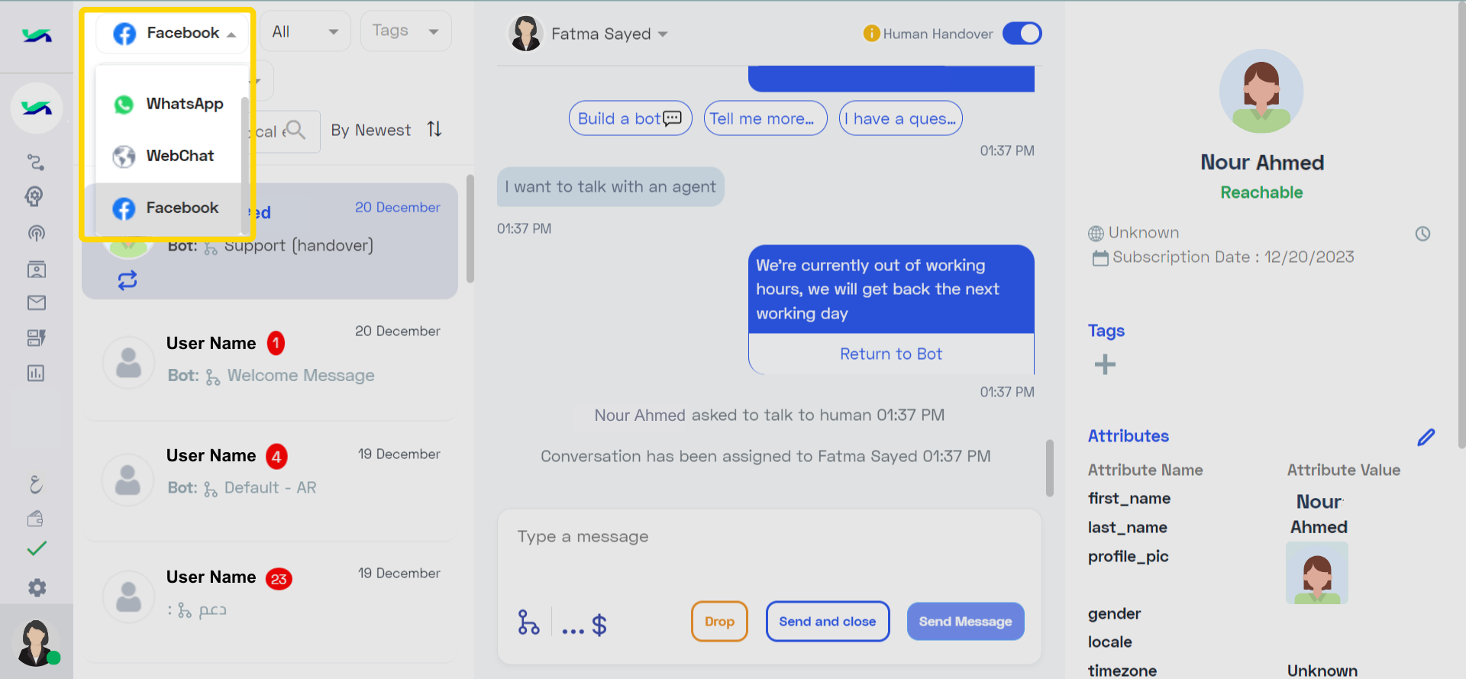Click the broadcast signal sidebar icon

click(x=37, y=233)
